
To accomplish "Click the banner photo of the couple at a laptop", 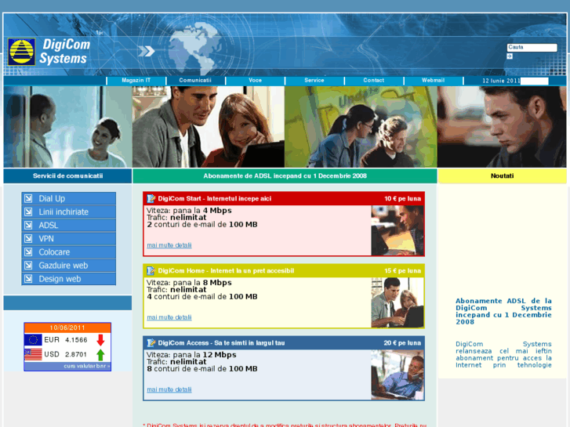I will pos(209,127).
